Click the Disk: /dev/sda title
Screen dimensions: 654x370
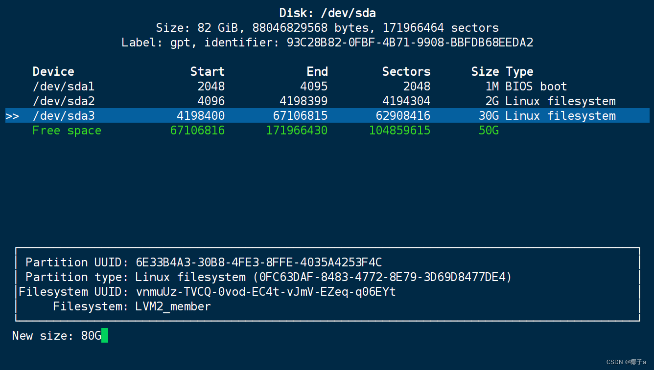pyautogui.click(x=327, y=13)
